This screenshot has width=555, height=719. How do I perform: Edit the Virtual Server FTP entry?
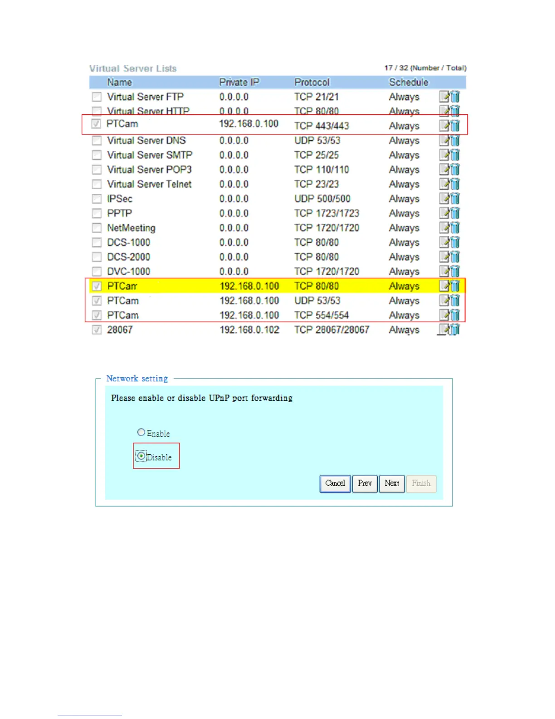[x=444, y=97]
